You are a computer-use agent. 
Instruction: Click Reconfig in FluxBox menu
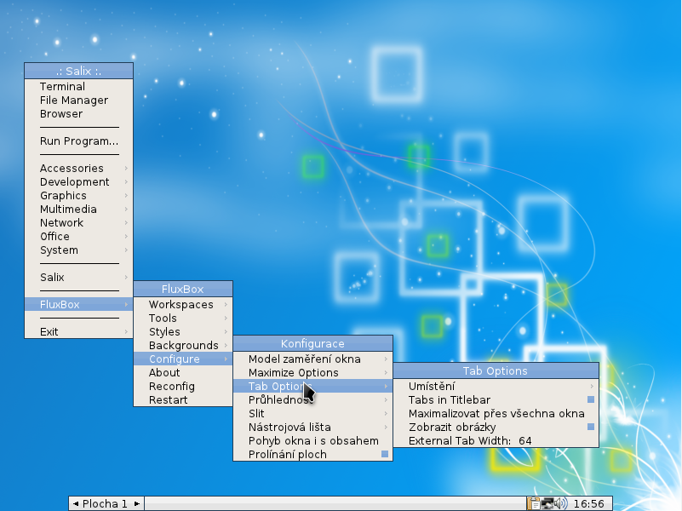click(183, 387)
